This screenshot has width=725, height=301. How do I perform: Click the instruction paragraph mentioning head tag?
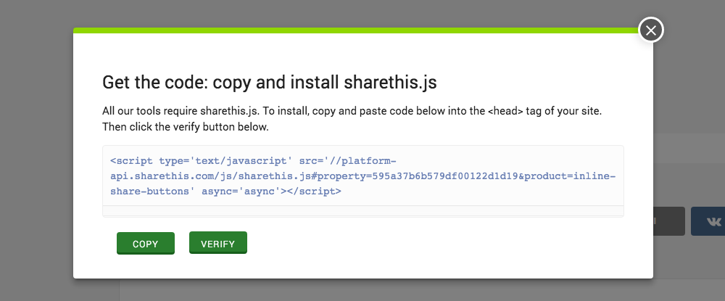352,119
